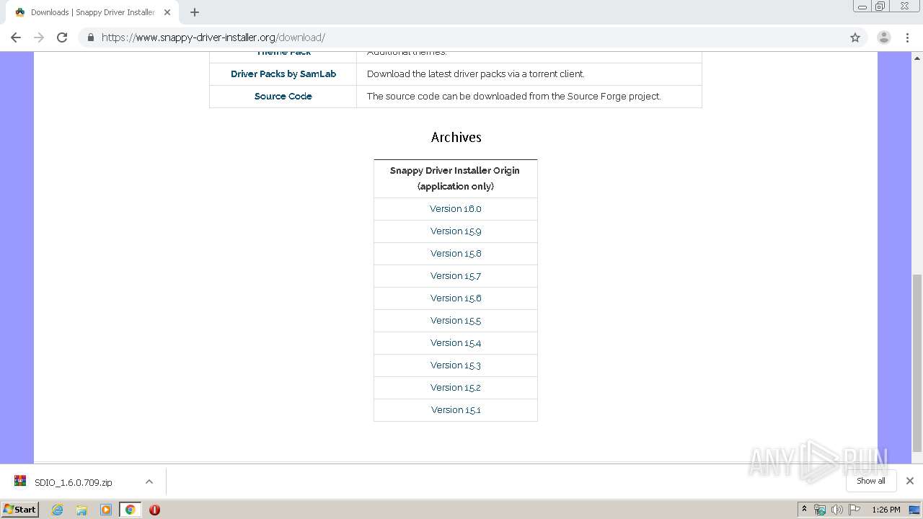Switch to Chrome taskbar button

(130, 510)
